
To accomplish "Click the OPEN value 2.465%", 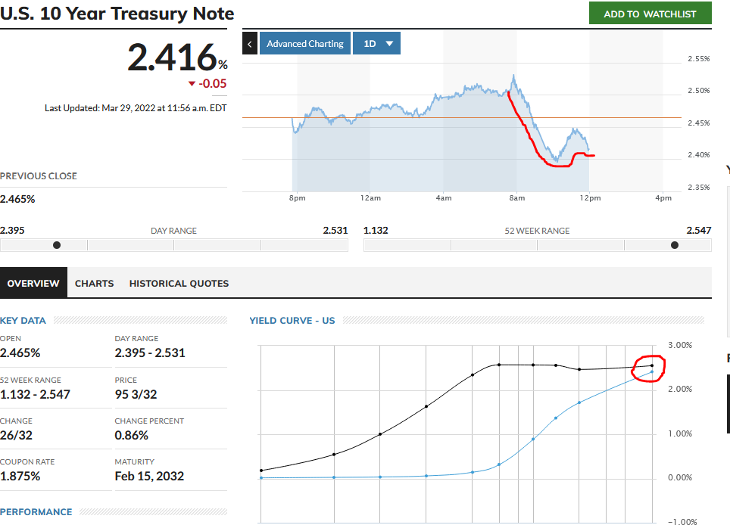I will 20,353.
